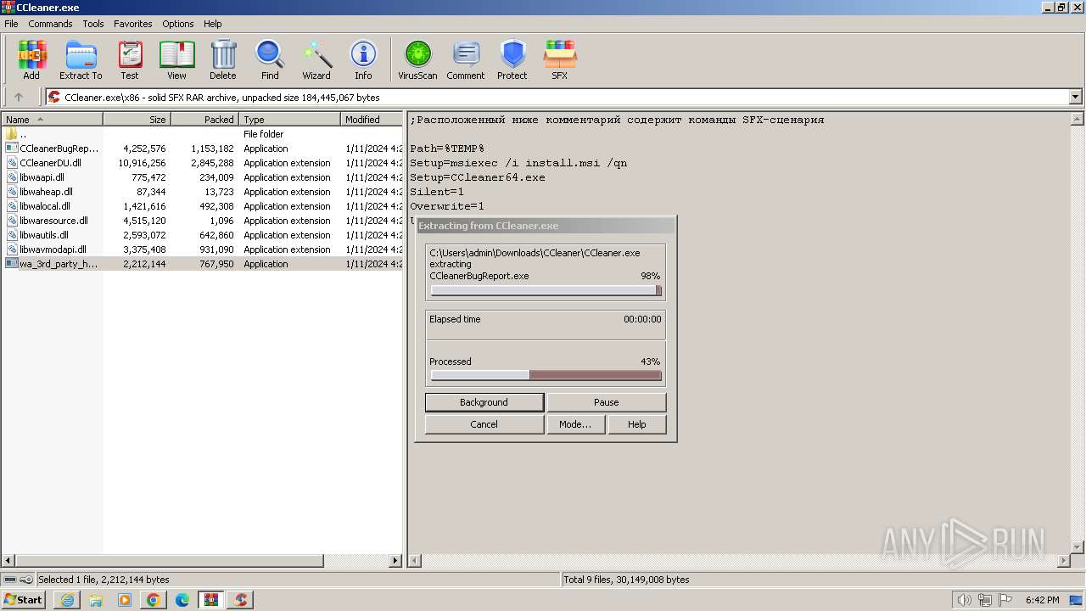Pause the extraction
Image resolution: width=1086 pixels, height=611 pixels.
pos(607,402)
